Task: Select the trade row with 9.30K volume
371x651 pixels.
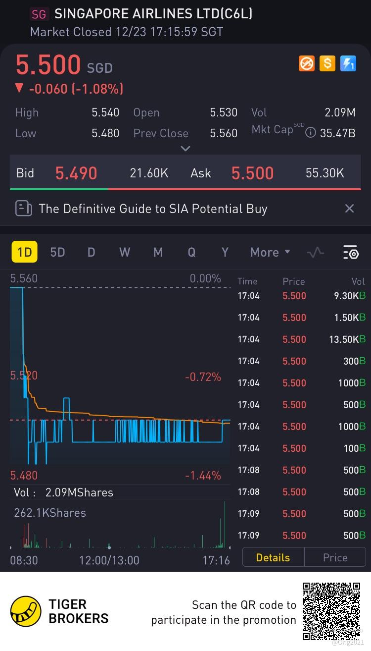Action: click(302, 296)
